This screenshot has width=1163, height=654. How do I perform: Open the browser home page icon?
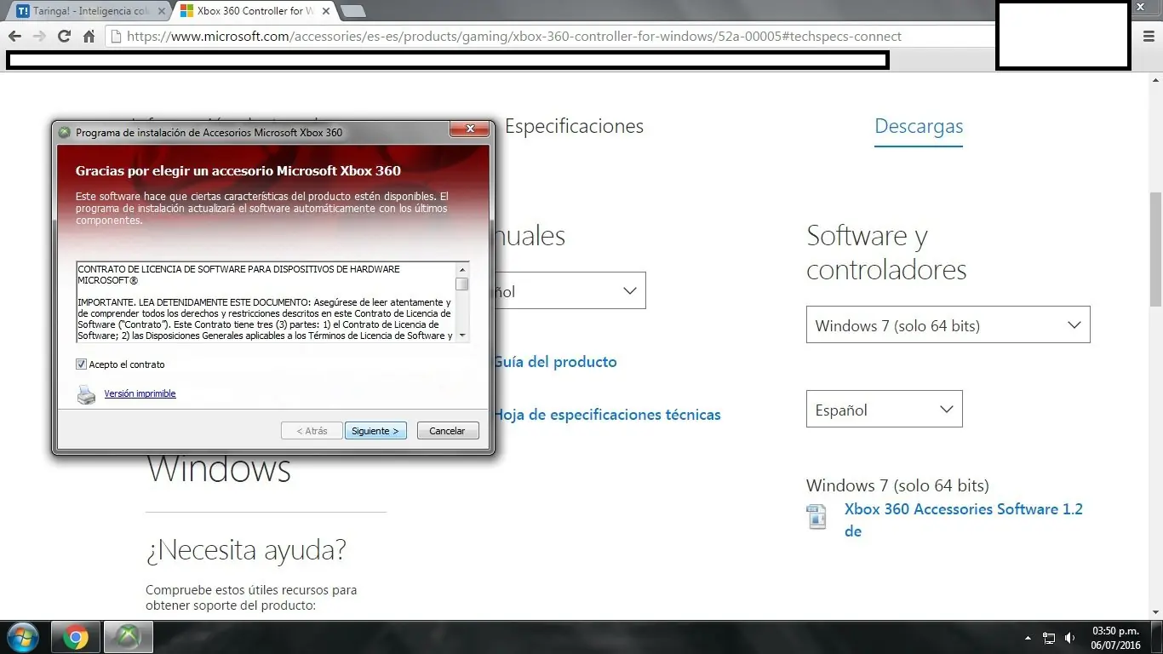pyautogui.click(x=89, y=37)
